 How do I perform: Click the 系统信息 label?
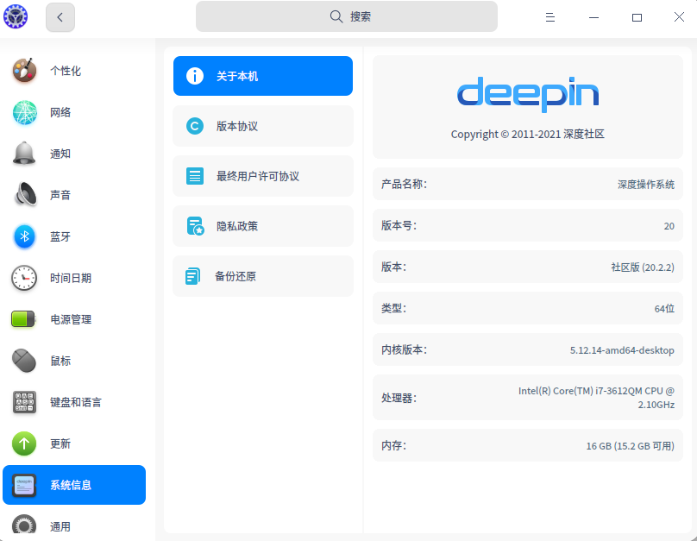tap(71, 485)
